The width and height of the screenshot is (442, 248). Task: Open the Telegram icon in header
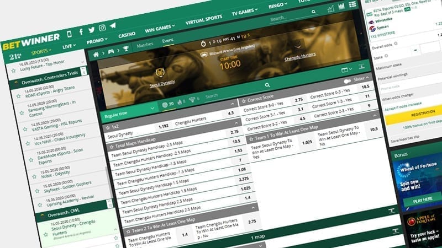(x=113, y=25)
